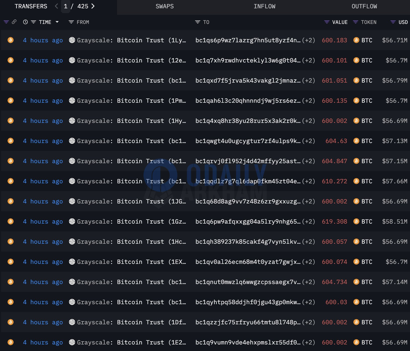Open the VALUE column filter
Screen dimensions: 410x351
tap(327, 22)
